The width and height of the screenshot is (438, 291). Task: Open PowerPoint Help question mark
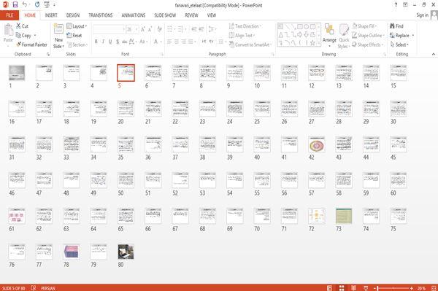tap(396, 5)
